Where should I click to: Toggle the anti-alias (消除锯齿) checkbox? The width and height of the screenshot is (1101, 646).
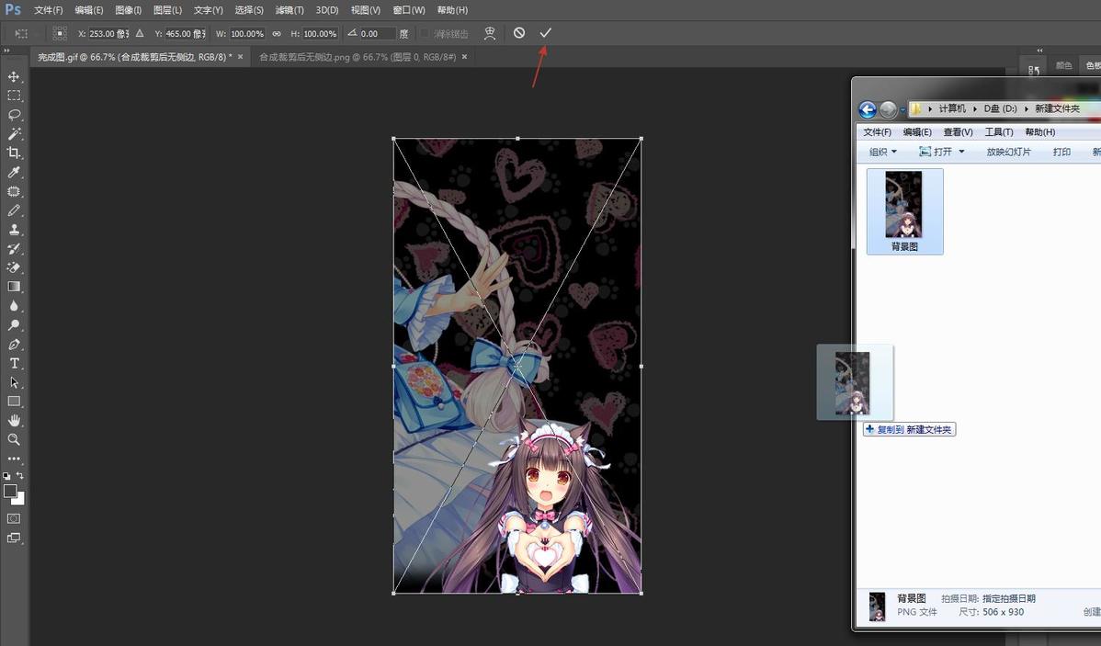[x=425, y=34]
